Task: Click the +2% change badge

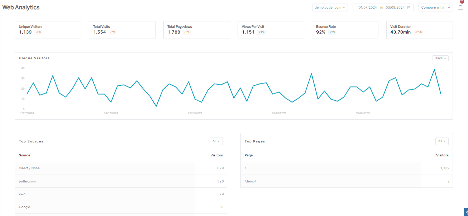Action: tap(332, 32)
